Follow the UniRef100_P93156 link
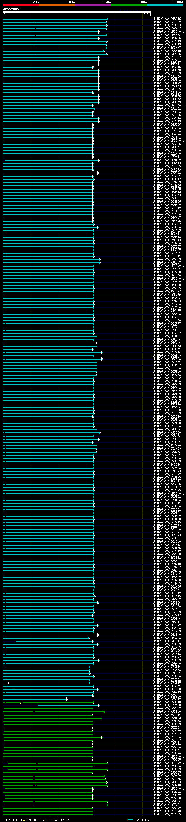This screenshot has height=822, width=186. click(167, 548)
